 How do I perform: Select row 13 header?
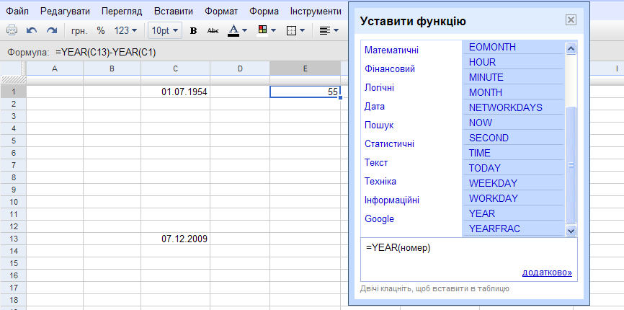13,239
